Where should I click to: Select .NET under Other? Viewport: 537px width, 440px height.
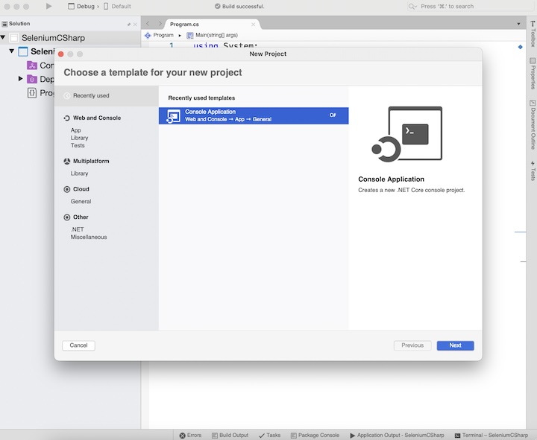pyautogui.click(x=78, y=229)
